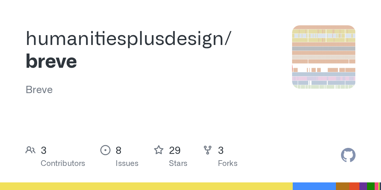Select the yellow language bar segment
The height and width of the screenshot is (190, 381).
click(x=146, y=186)
